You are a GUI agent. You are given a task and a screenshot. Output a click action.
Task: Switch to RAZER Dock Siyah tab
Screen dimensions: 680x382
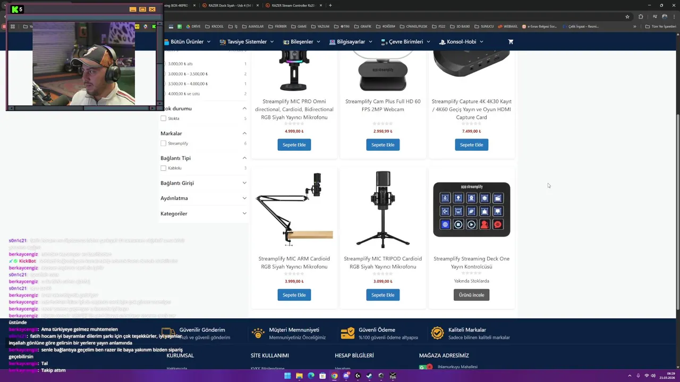tap(230, 5)
